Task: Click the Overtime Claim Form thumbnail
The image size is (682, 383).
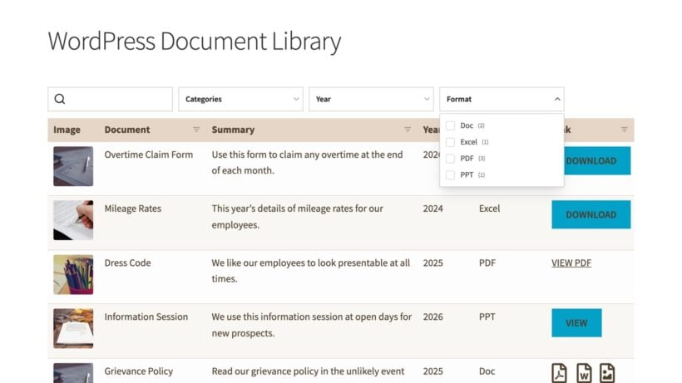Action: (x=73, y=166)
